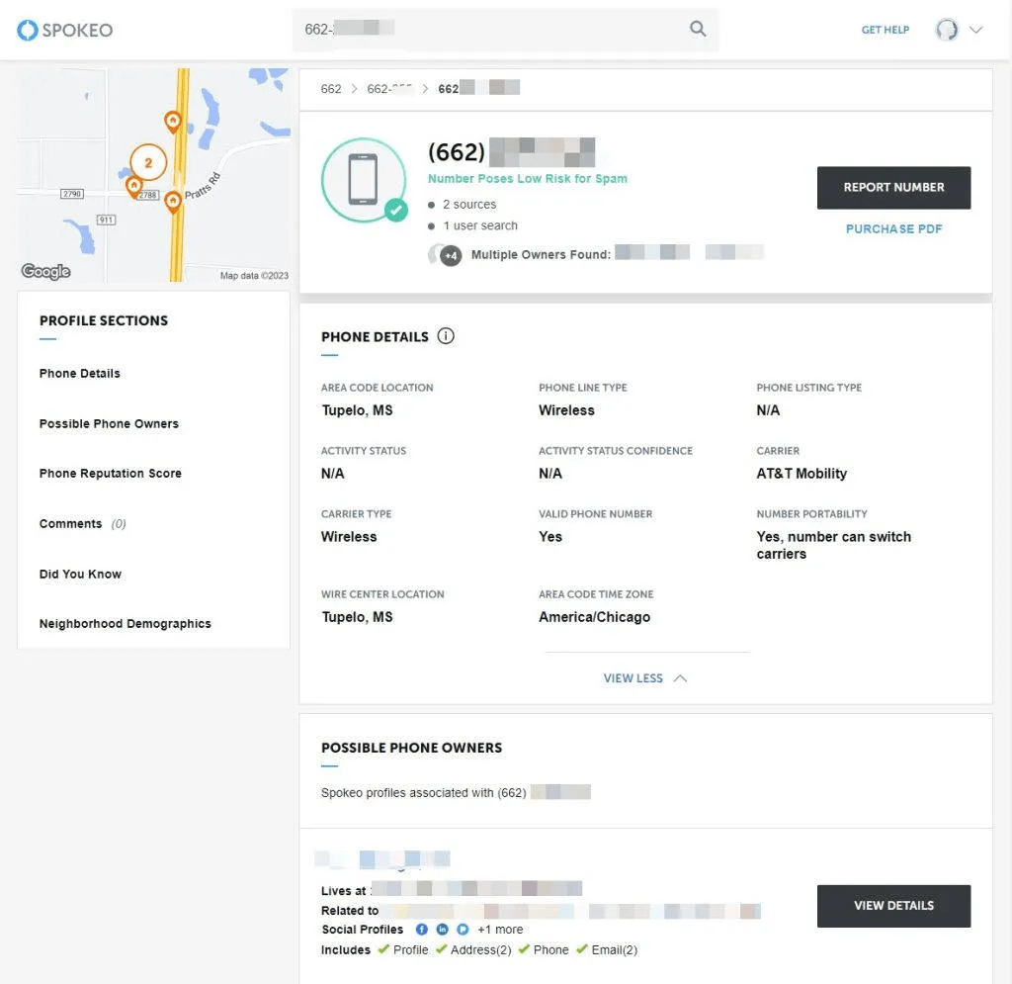Screen dimensions: 1012x984
Task: Open Phone Details info icon
Action: [446, 336]
